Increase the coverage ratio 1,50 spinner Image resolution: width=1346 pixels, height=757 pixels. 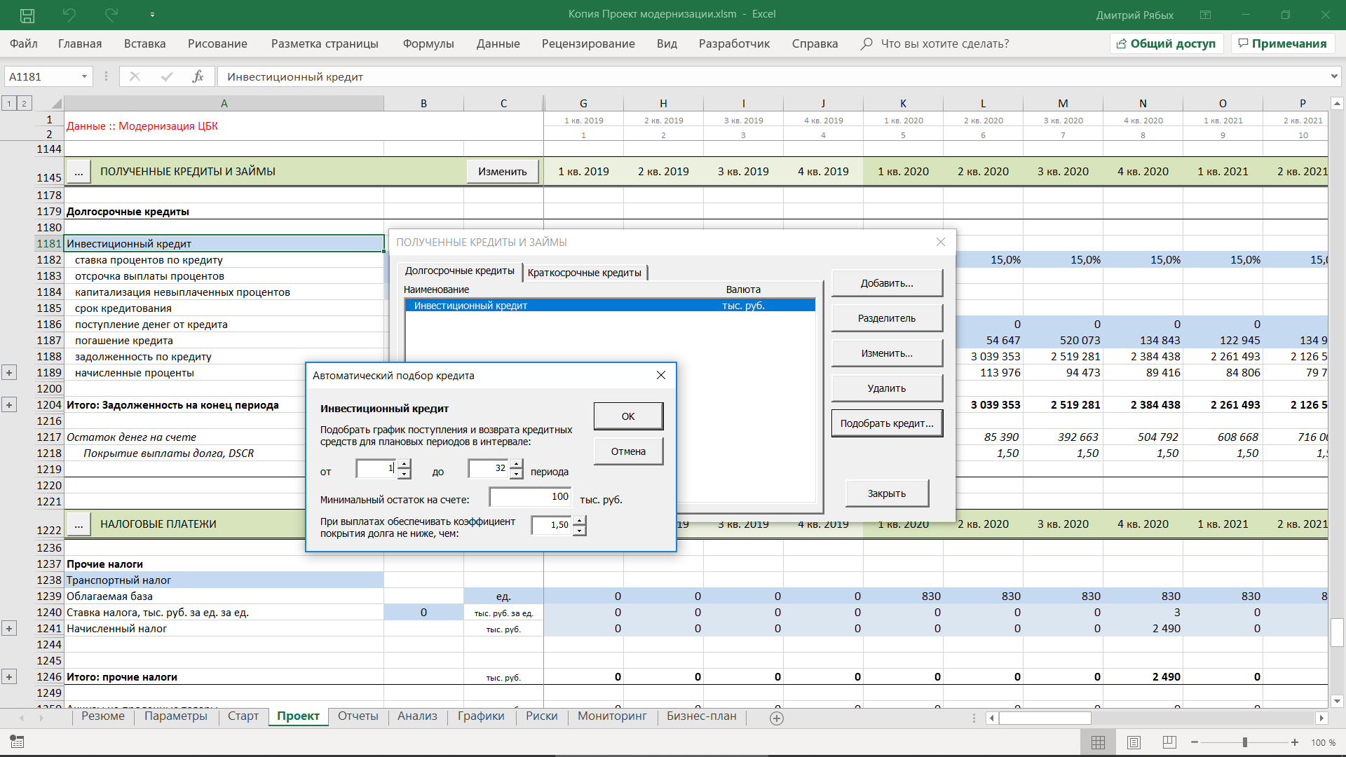point(579,520)
